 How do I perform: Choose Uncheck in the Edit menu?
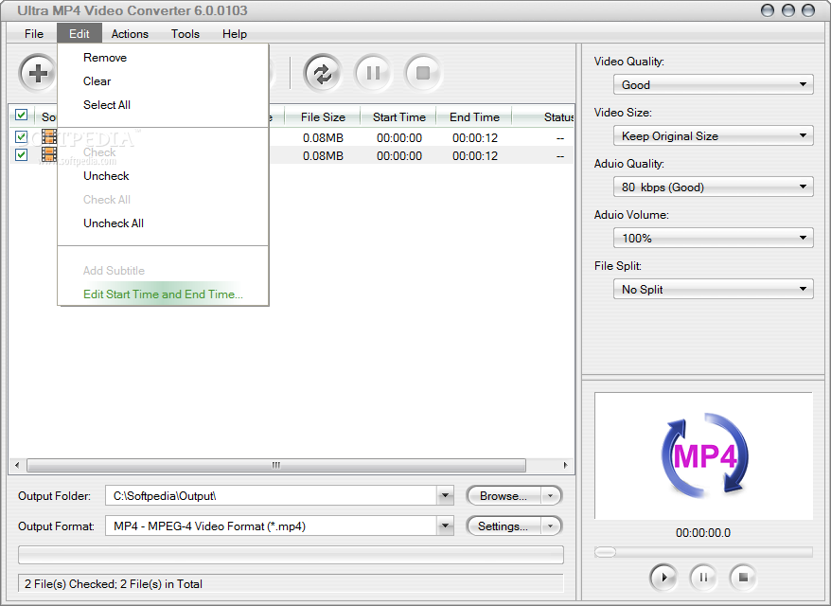coord(163,176)
